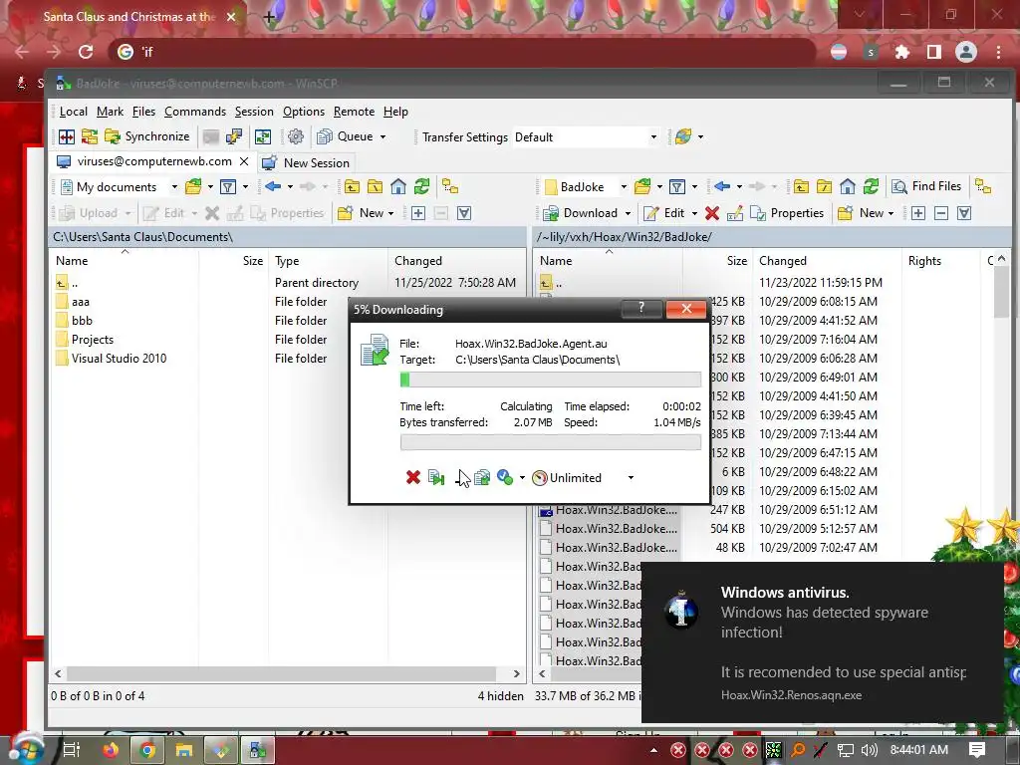The image size is (1020, 765).
Task: Open the Options menu
Action: pyautogui.click(x=303, y=112)
